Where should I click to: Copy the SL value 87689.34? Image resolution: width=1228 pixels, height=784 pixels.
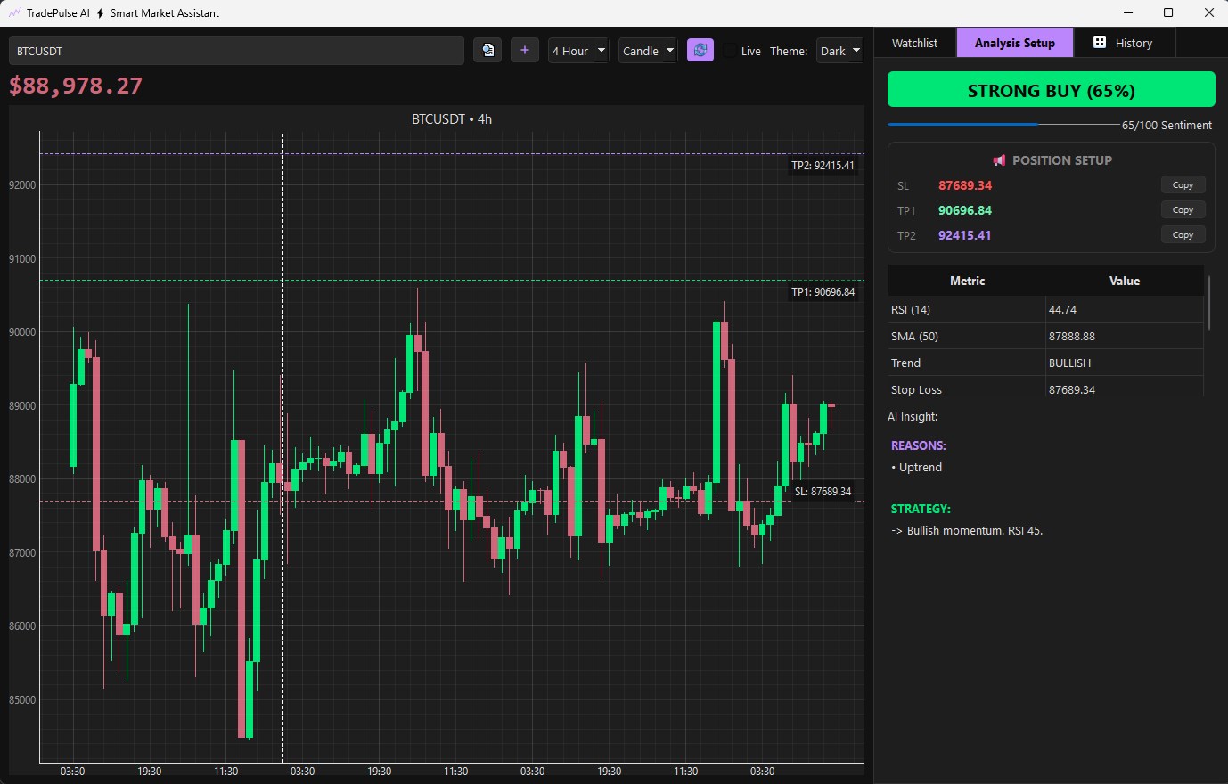click(x=1183, y=184)
